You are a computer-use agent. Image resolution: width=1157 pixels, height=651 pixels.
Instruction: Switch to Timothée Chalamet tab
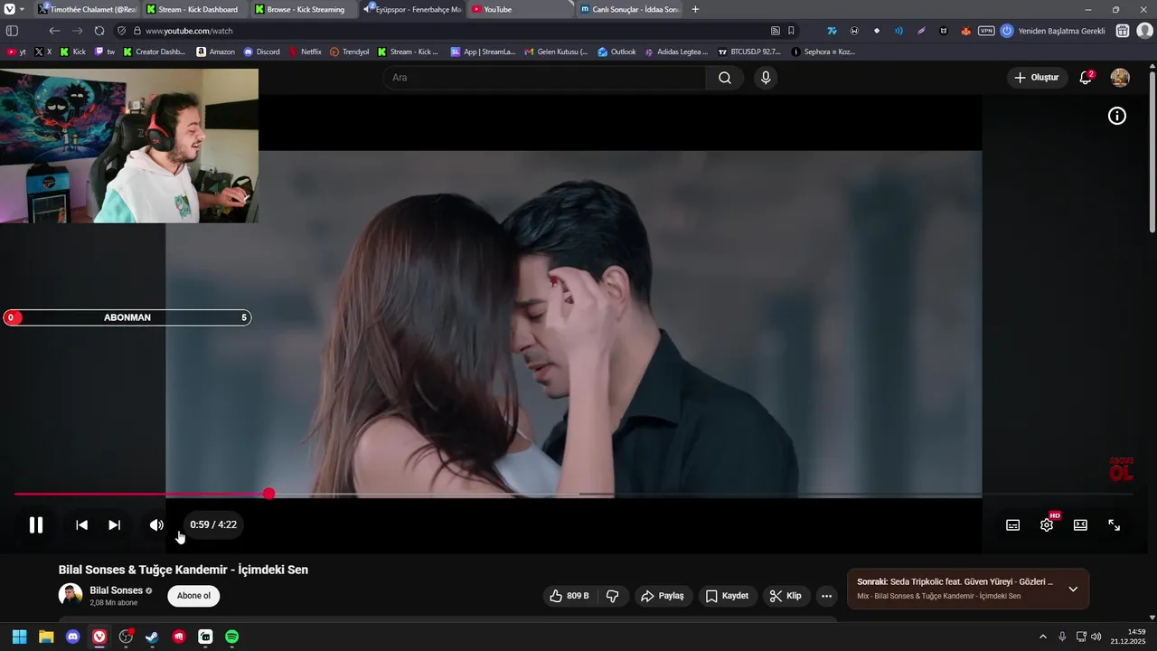(x=87, y=9)
